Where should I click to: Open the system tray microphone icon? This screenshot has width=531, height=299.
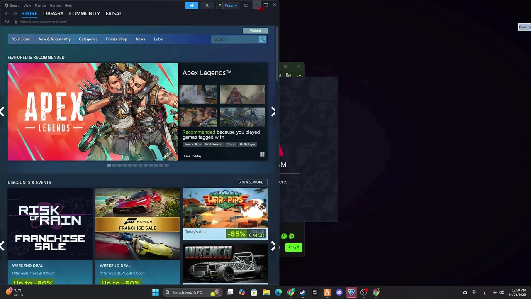point(474,292)
